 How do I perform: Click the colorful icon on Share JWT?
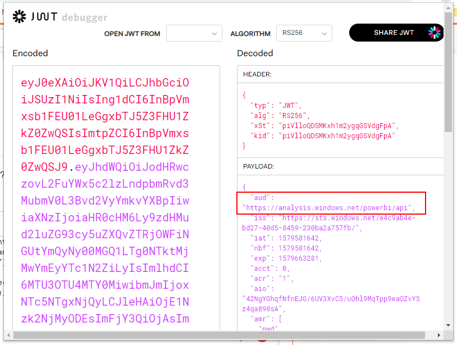pyautogui.click(x=435, y=33)
